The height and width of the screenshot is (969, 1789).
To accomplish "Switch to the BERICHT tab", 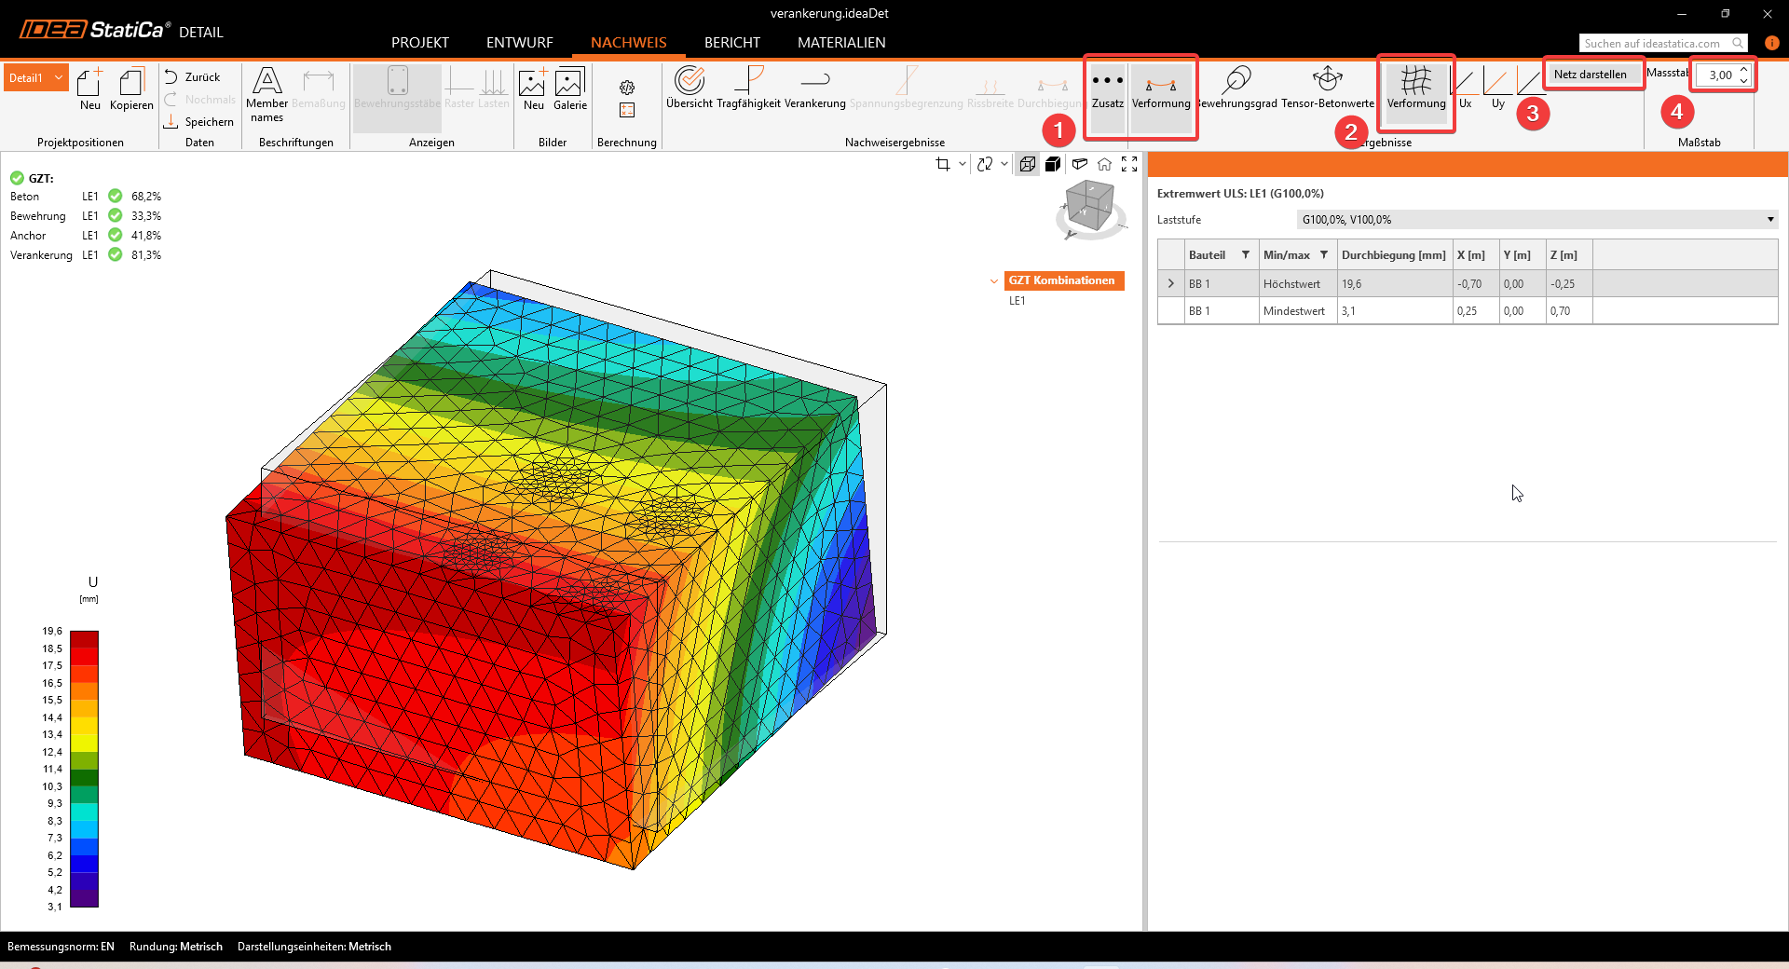I will (731, 43).
